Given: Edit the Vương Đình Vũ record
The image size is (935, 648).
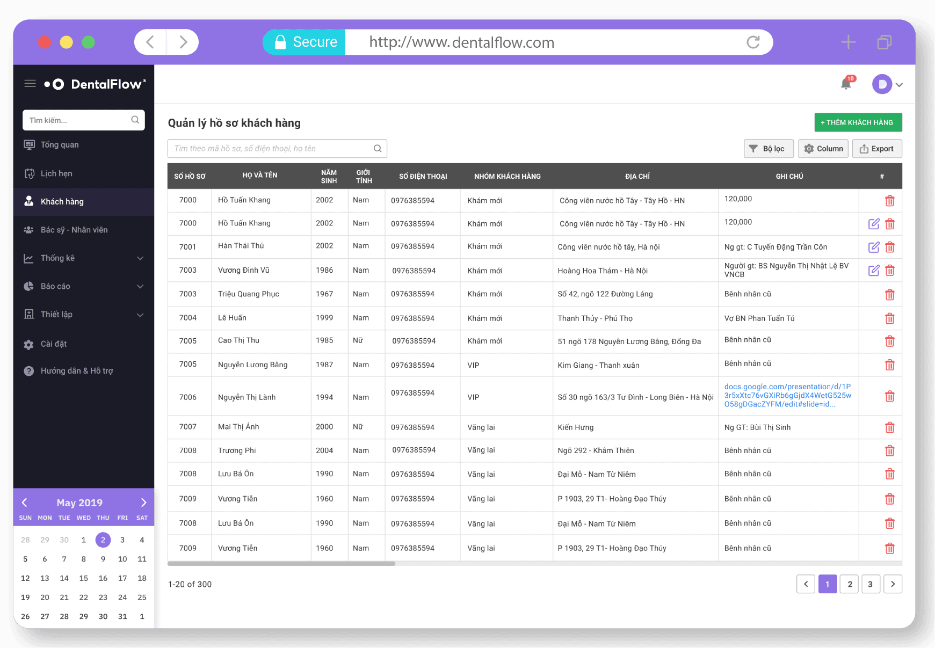Looking at the screenshot, I should 874,271.
